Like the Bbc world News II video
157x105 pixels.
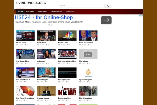coord(25,82)
